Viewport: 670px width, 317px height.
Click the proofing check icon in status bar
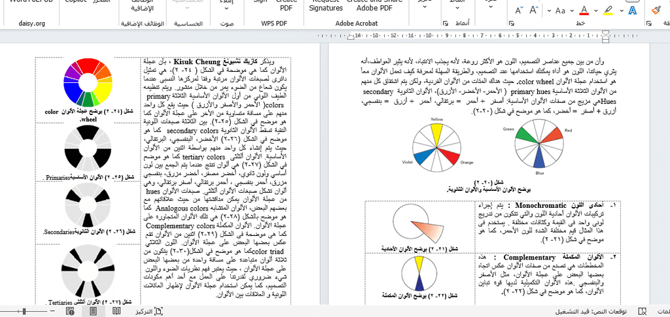[641, 312]
